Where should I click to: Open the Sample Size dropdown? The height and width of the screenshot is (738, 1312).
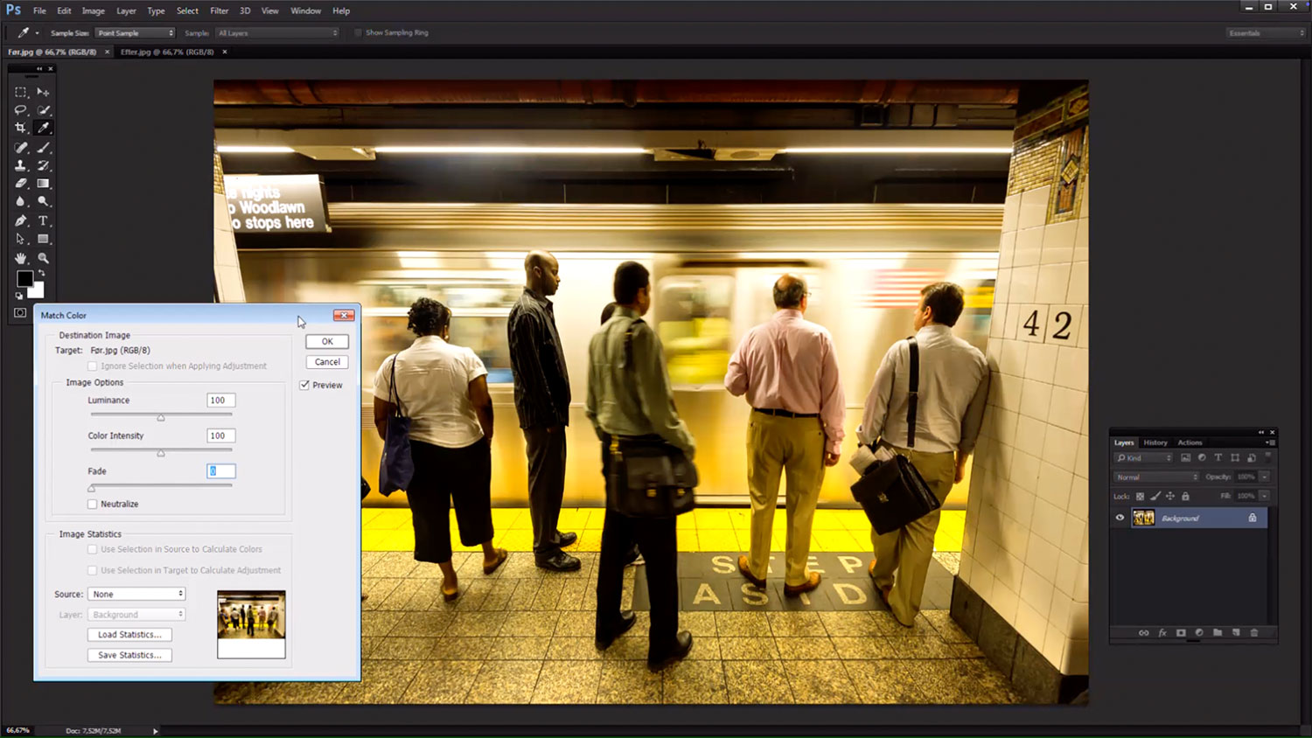click(x=135, y=33)
